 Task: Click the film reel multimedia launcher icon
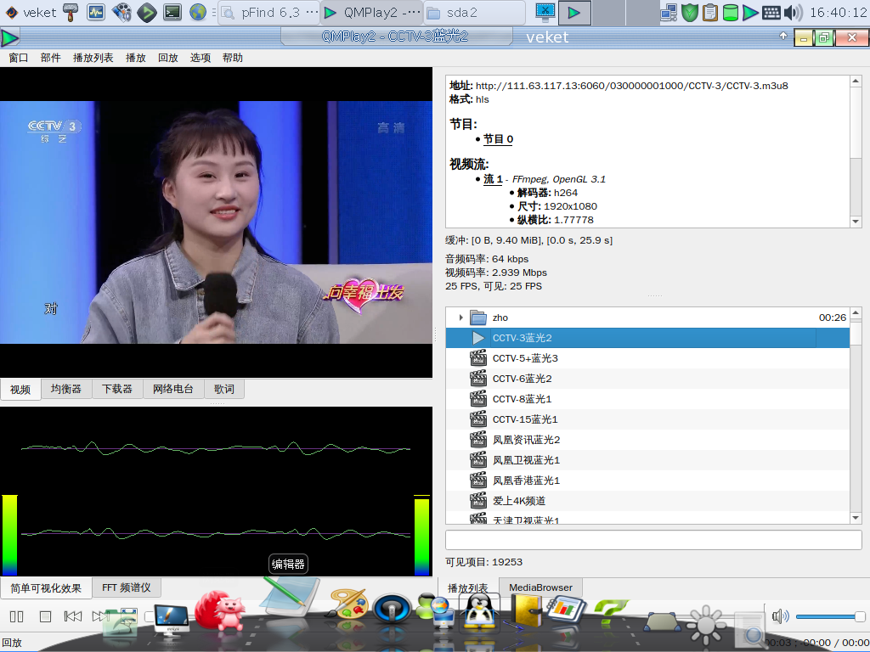coord(121,12)
